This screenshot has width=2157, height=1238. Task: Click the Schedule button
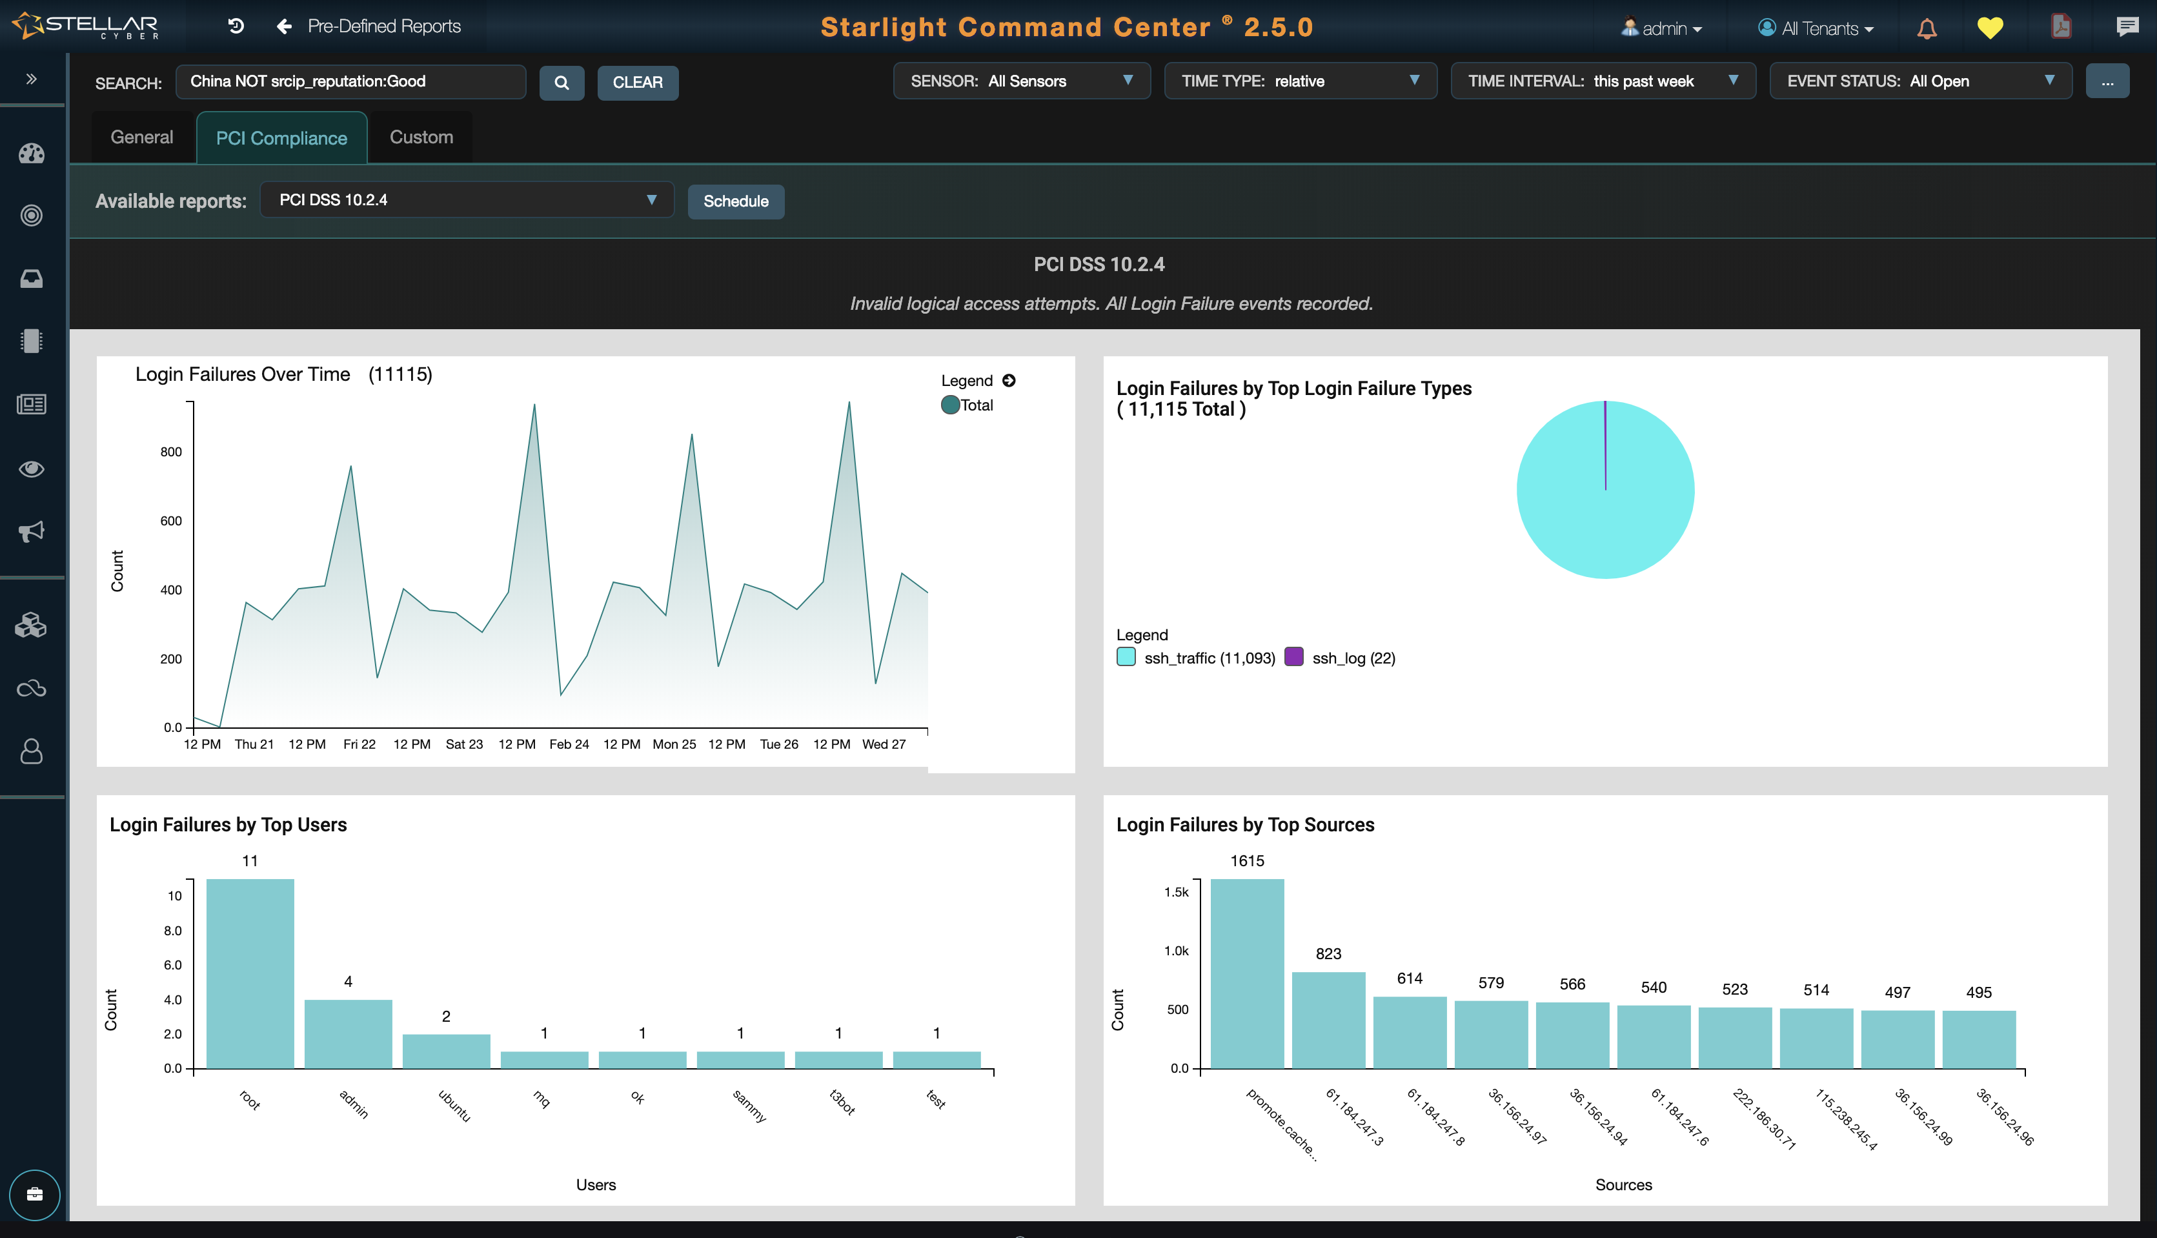tap(735, 201)
